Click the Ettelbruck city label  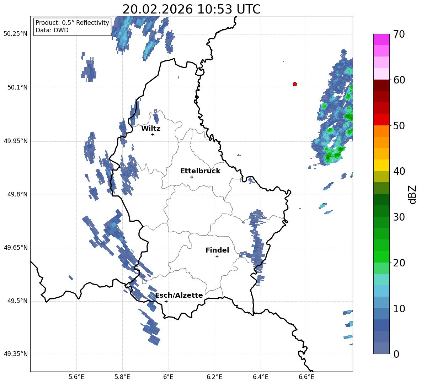tap(200, 171)
